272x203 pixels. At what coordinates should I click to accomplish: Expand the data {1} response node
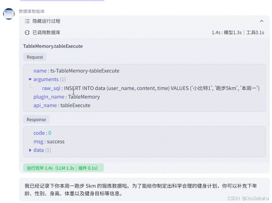(x=30, y=150)
